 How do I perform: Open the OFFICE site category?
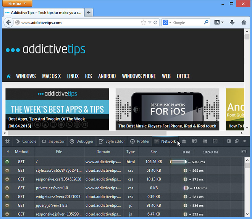click(183, 76)
